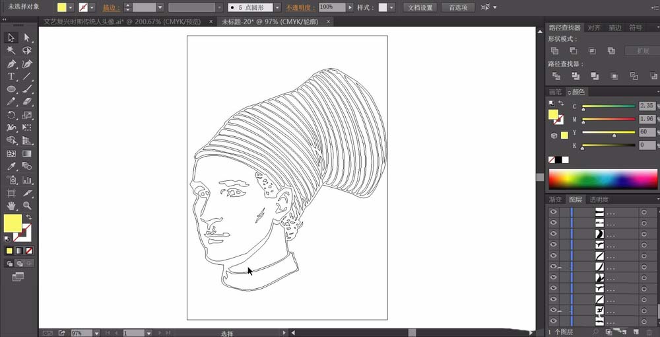Set toolbox paint mode to Gradient

pyautogui.click(x=19, y=251)
